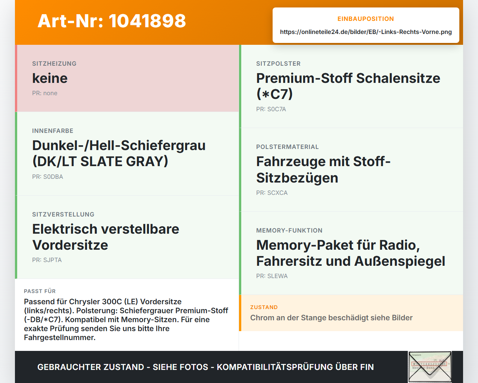
Task: Select 'Fahrzeuge mit Stoff-Sitzbezügen' value
Action: [x=323, y=169]
